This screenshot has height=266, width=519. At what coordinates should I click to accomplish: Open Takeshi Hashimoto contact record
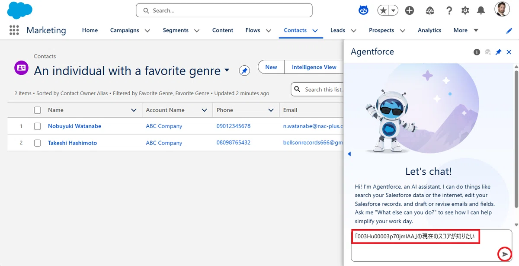[x=72, y=143]
